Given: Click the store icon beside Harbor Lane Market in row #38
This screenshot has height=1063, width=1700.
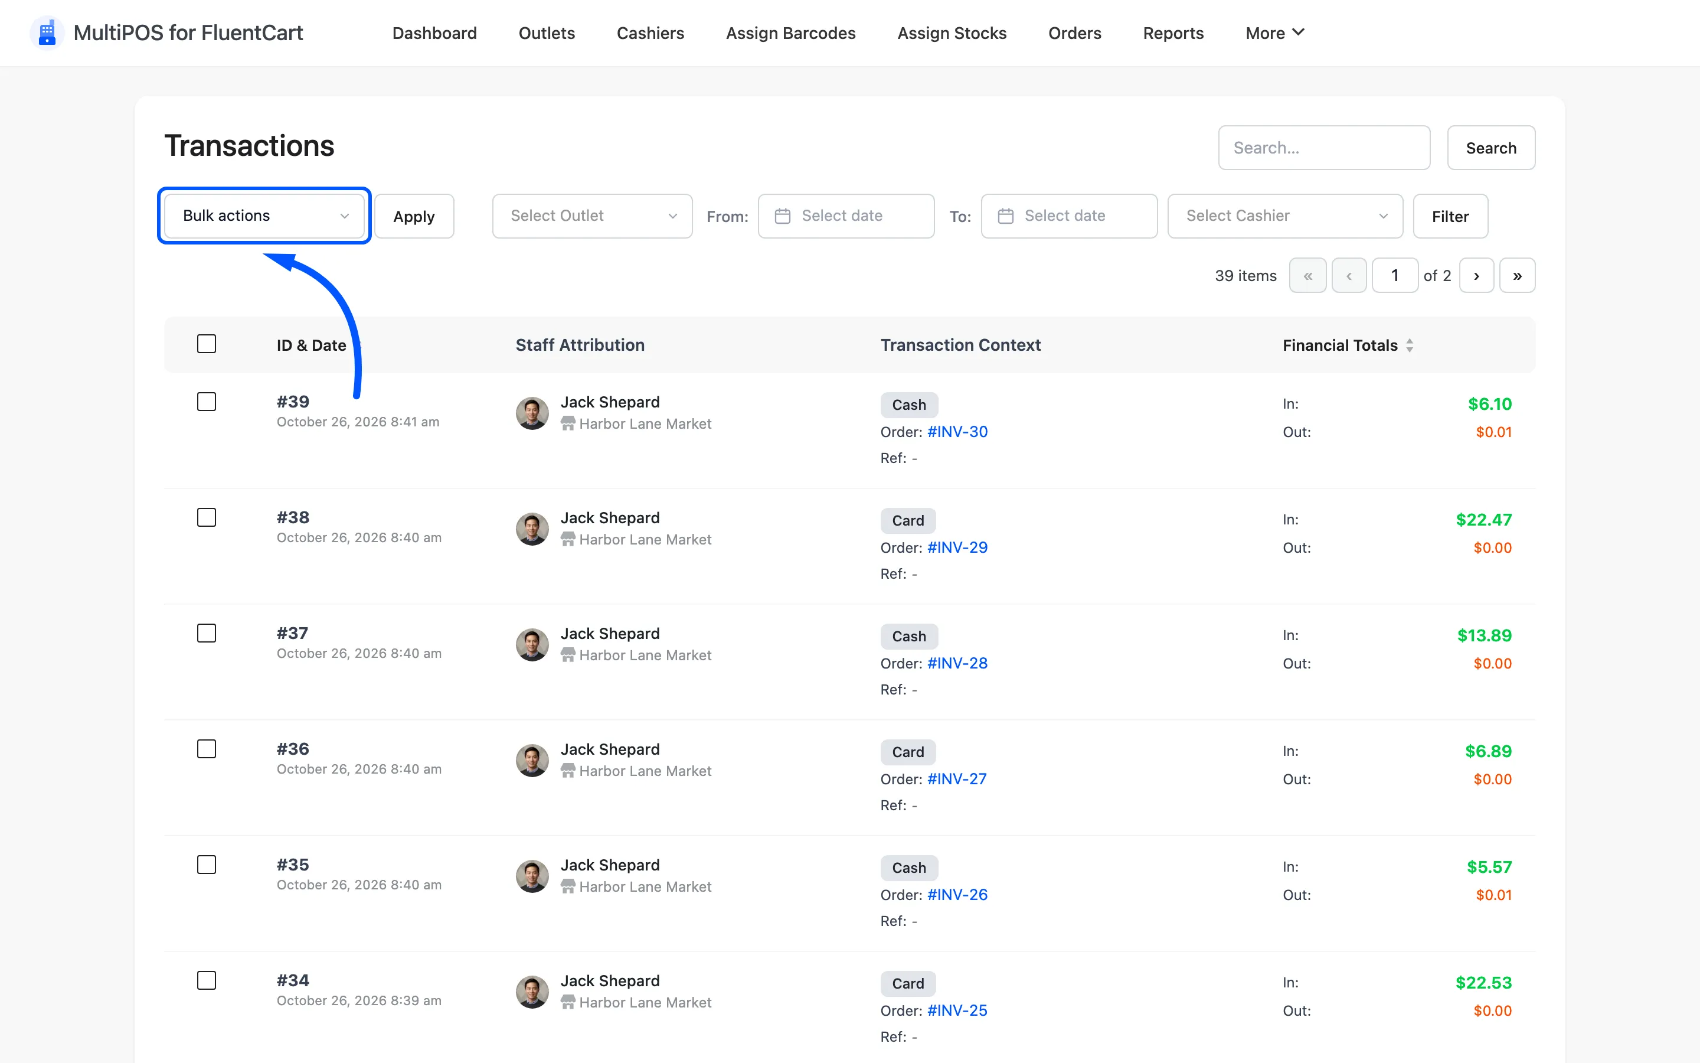Looking at the screenshot, I should tap(568, 539).
